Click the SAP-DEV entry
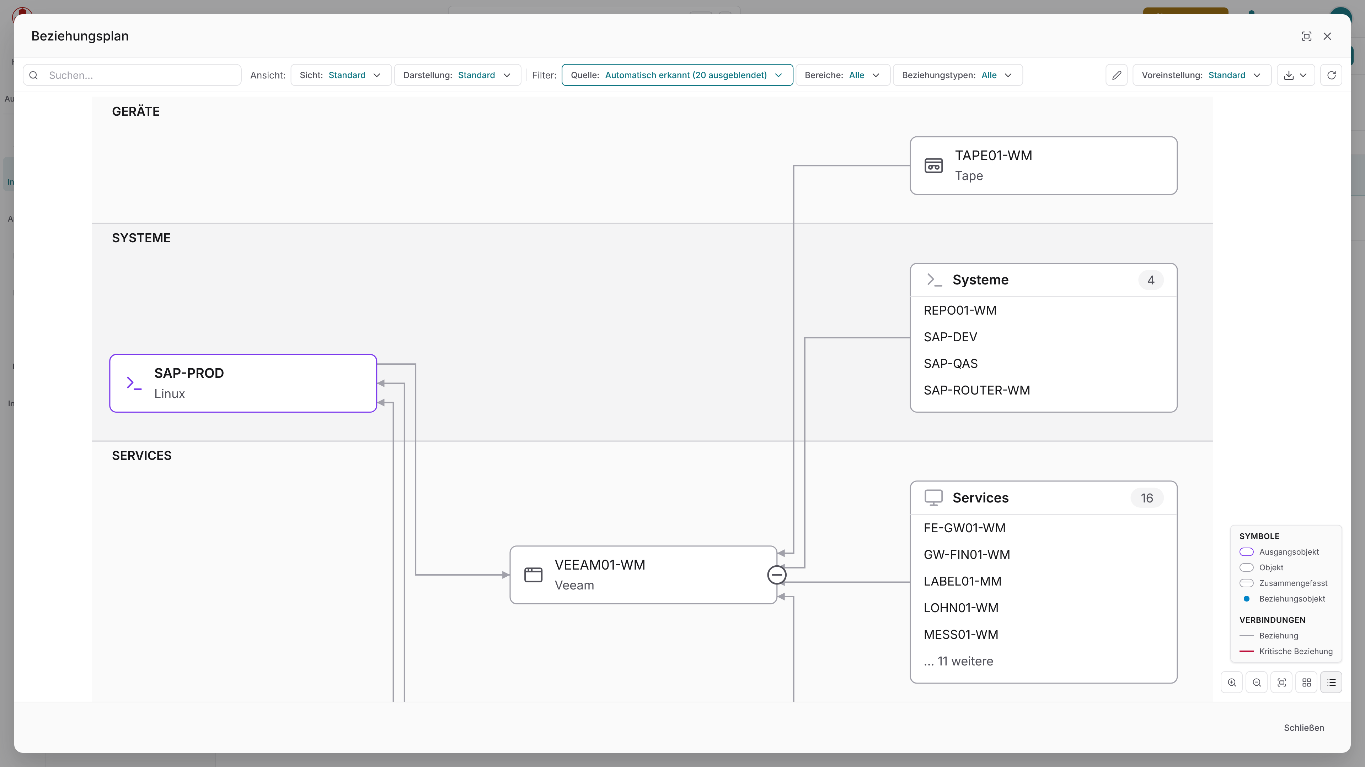 tap(950, 337)
